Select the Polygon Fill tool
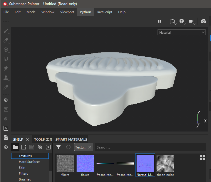 (6, 59)
